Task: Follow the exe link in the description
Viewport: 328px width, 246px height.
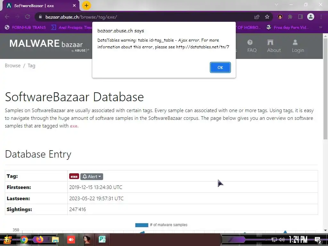Action: [73, 126]
